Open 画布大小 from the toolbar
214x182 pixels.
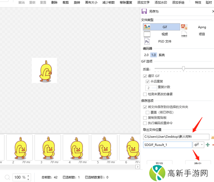point(91,2)
